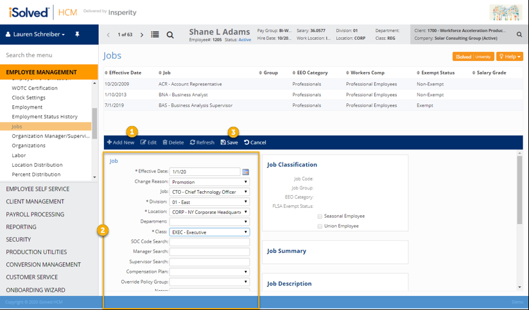Sort by EEO Category column
This screenshot has width=529, height=310.
click(310, 73)
